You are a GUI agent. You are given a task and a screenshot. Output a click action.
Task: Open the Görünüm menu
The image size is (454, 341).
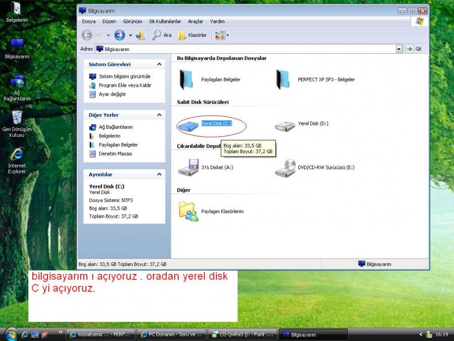tap(132, 21)
